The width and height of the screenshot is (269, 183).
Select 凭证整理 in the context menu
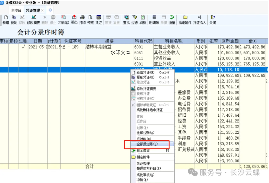coord(143,163)
